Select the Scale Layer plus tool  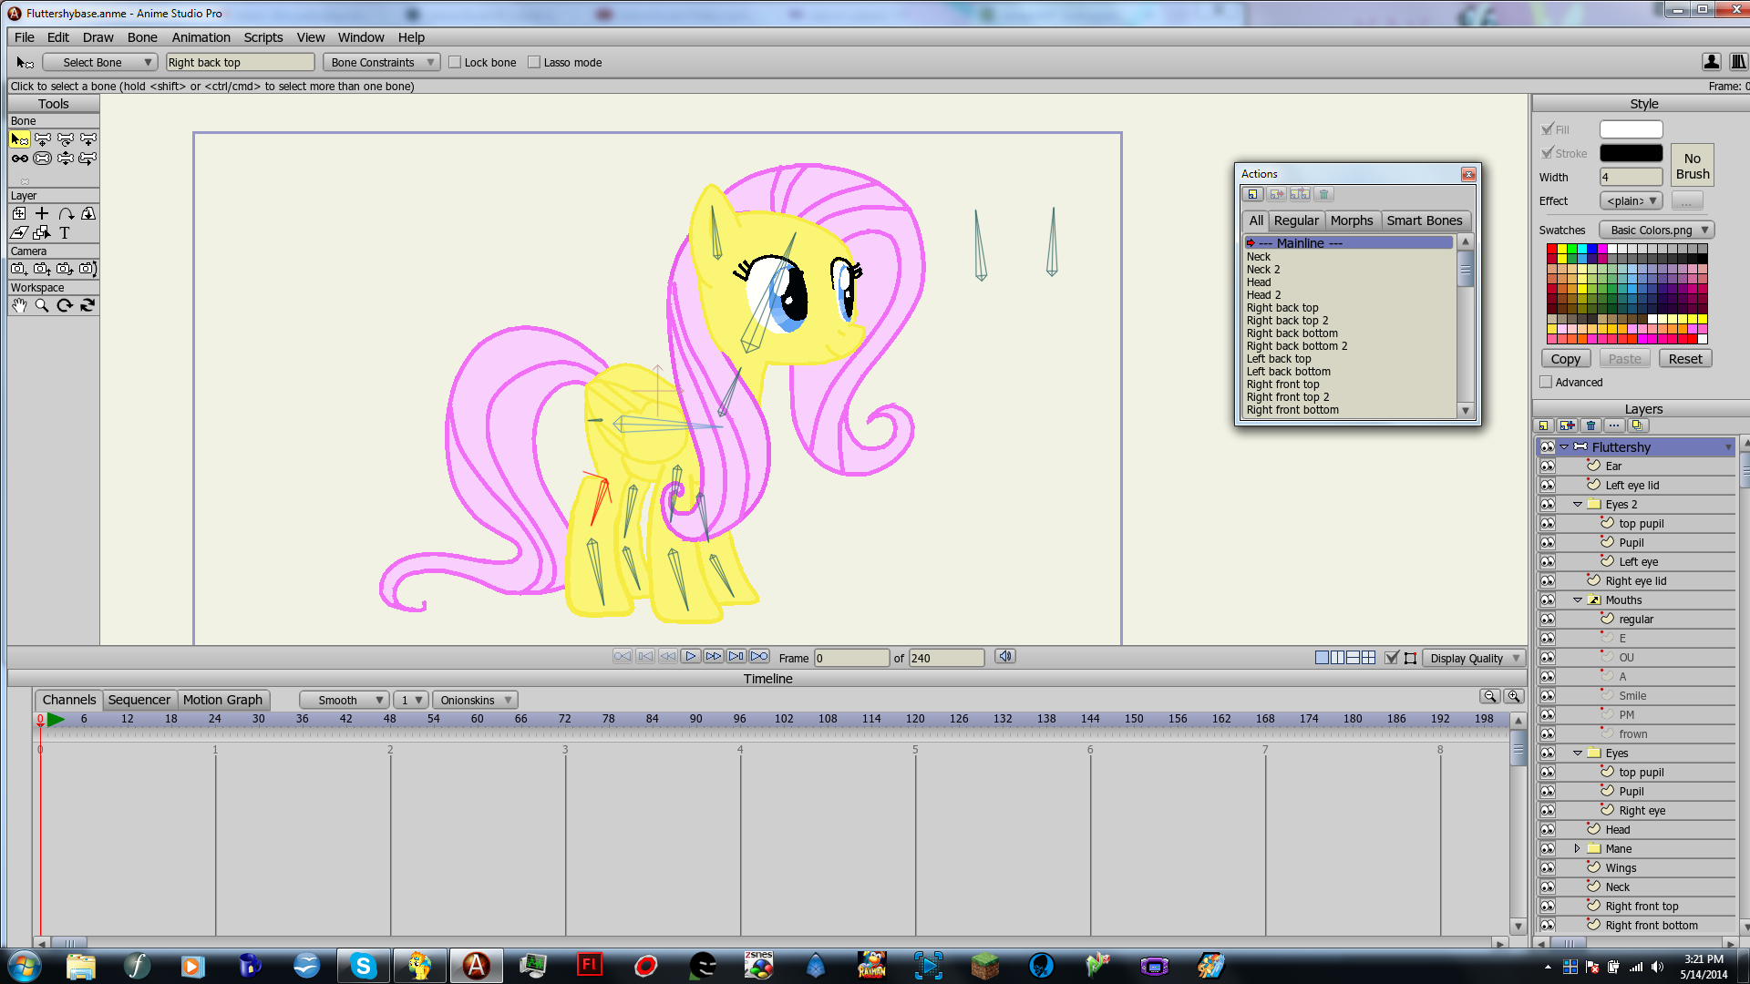click(x=42, y=213)
